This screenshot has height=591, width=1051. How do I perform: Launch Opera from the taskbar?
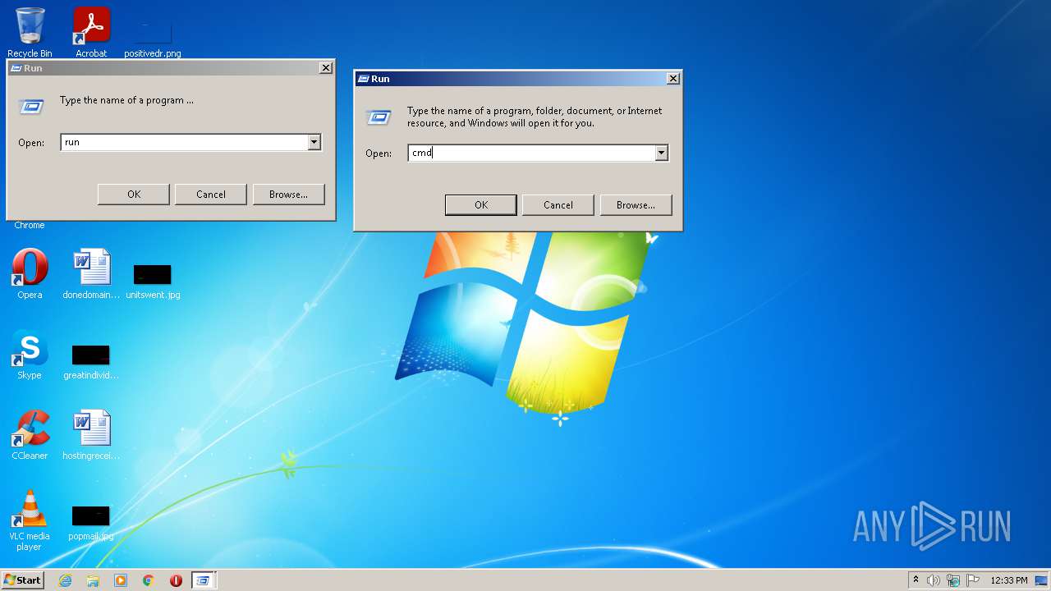176,580
